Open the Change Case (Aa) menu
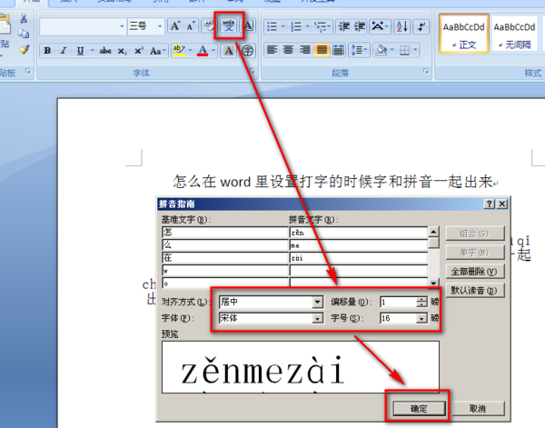545x428 pixels. [158, 51]
